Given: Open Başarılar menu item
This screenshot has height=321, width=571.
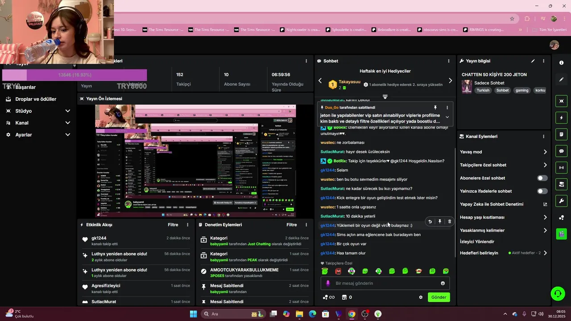Looking at the screenshot, I should [x=25, y=87].
